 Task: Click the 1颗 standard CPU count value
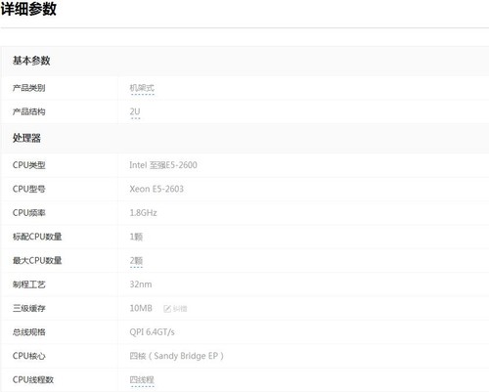(x=136, y=237)
